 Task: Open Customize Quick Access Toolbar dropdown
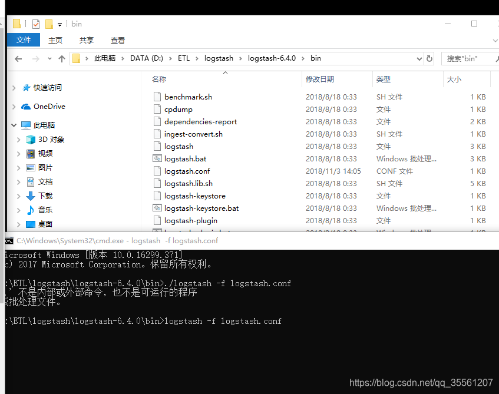pos(60,24)
